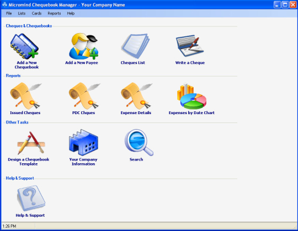Click the 'Write a Cheque' text label
Viewport: 298px width, 231px height.
pyautogui.click(x=190, y=63)
